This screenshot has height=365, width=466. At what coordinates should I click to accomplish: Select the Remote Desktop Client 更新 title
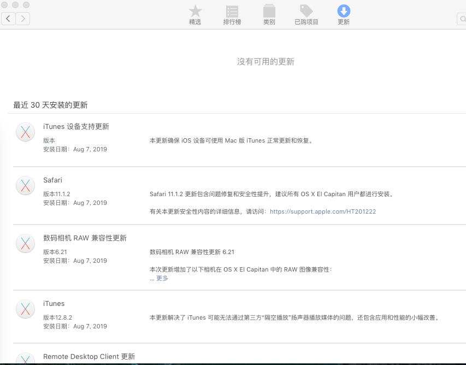pyautogui.click(x=89, y=357)
